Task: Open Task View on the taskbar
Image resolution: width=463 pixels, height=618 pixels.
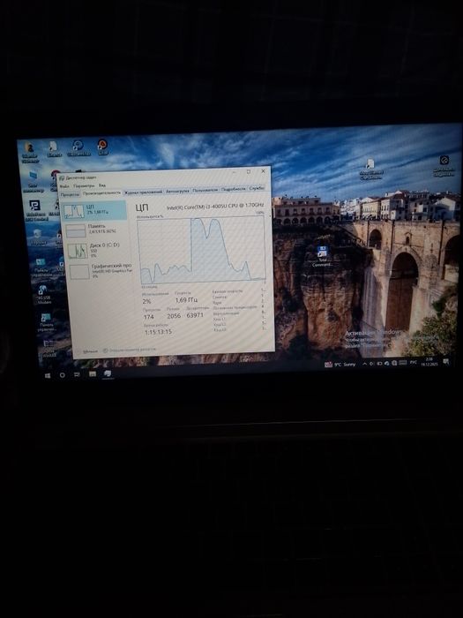Action: point(78,374)
